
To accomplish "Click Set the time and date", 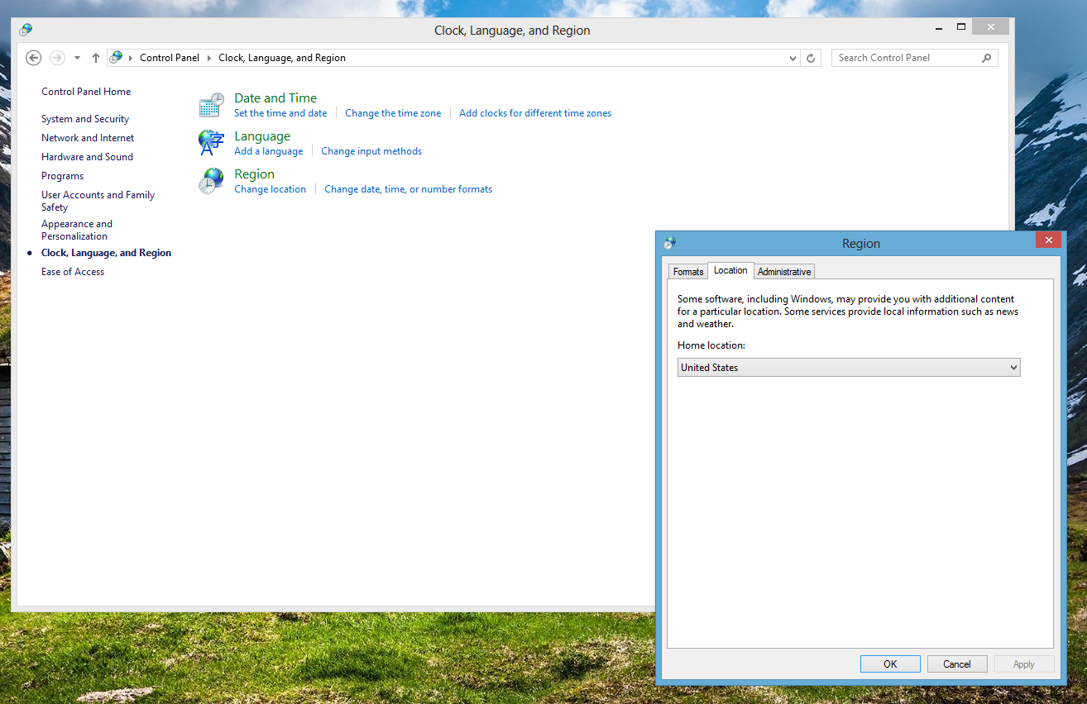I will (280, 113).
